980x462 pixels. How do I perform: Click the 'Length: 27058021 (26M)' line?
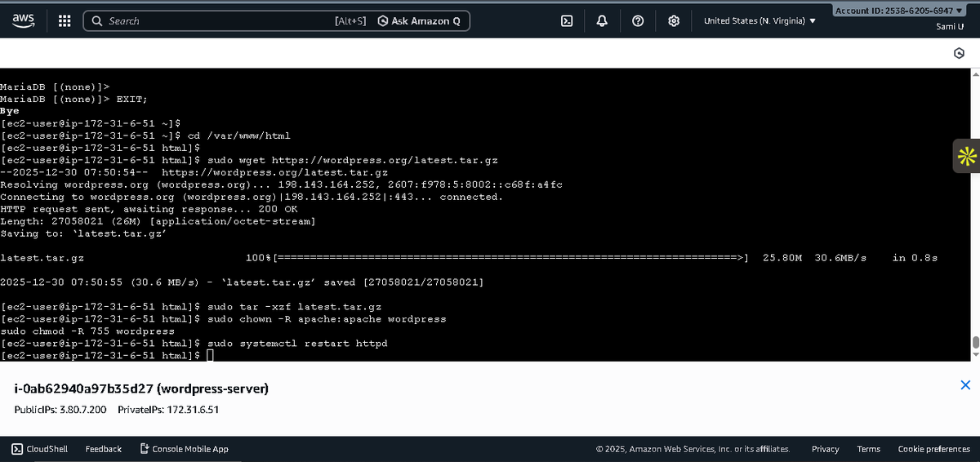pos(158,221)
